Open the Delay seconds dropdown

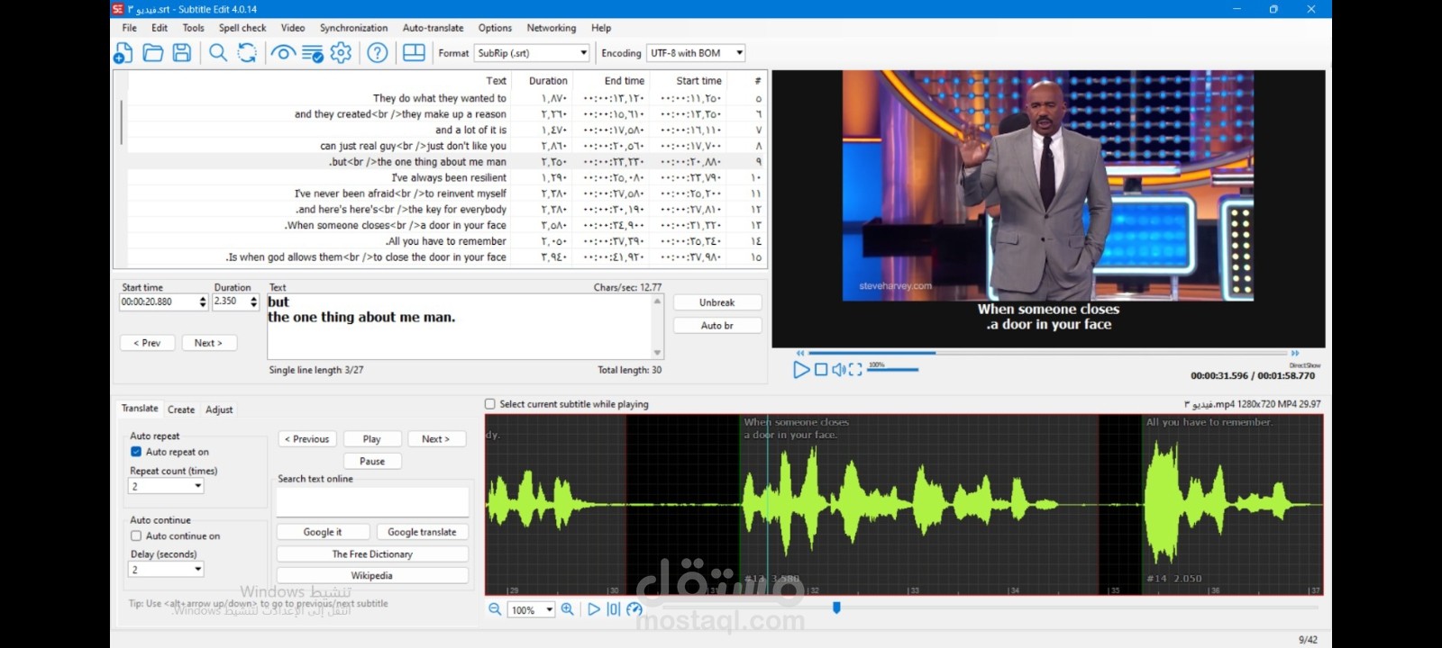(x=198, y=570)
